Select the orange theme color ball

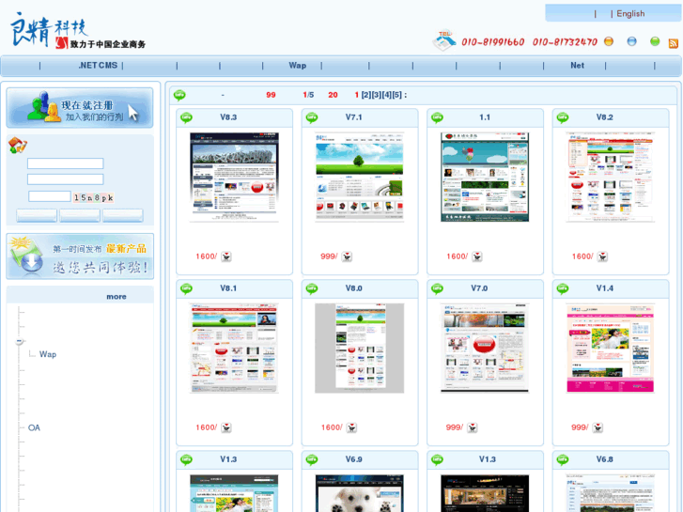[x=609, y=41]
